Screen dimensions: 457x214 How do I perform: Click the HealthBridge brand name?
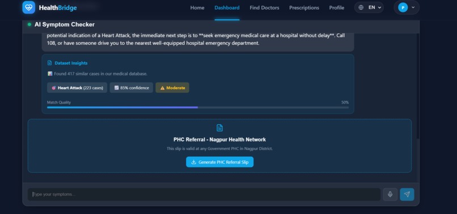(58, 8)
